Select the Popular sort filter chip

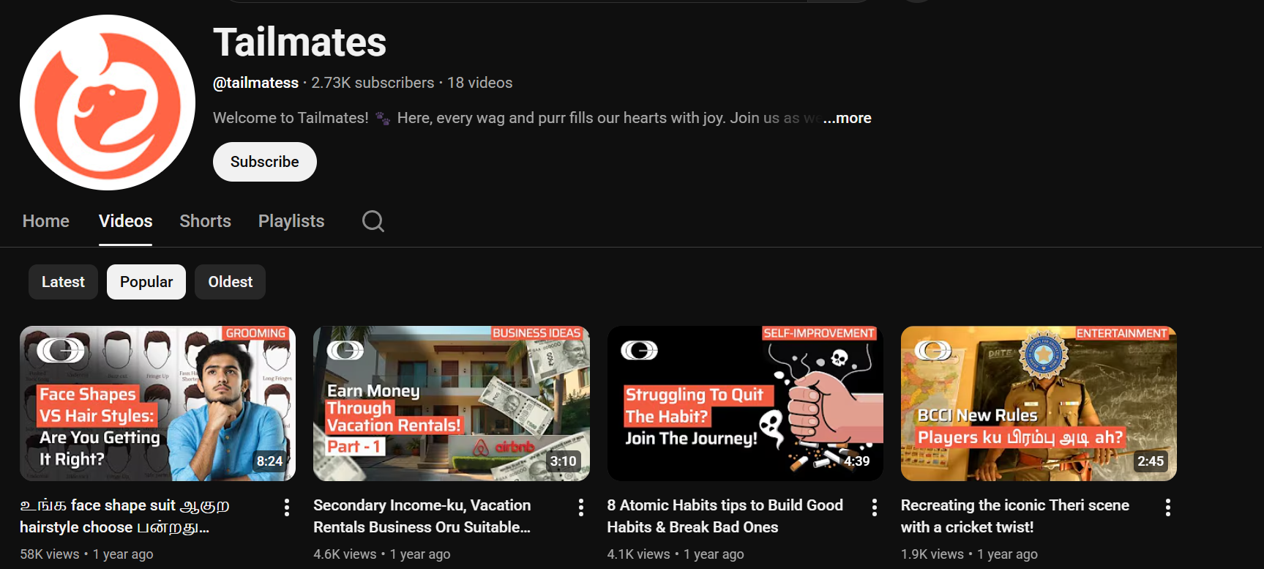tap(146, 282)
